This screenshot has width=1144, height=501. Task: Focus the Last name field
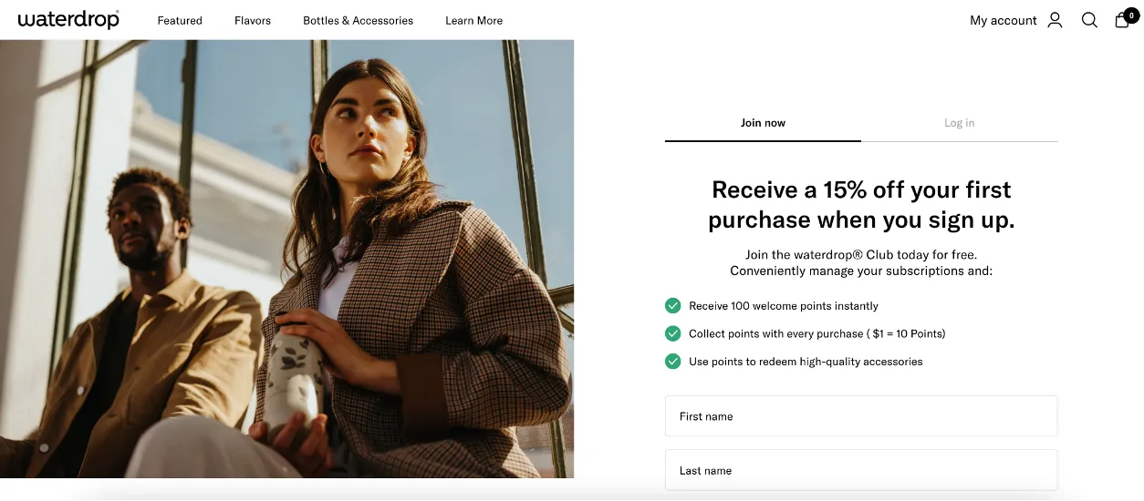[x=861, y=471]
